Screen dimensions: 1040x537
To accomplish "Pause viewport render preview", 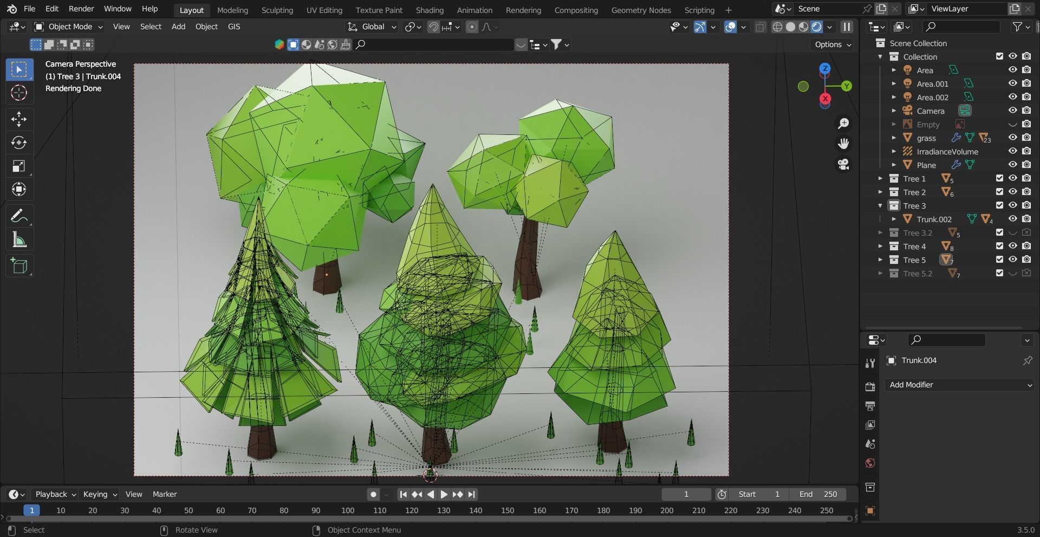I will point(847,27).
